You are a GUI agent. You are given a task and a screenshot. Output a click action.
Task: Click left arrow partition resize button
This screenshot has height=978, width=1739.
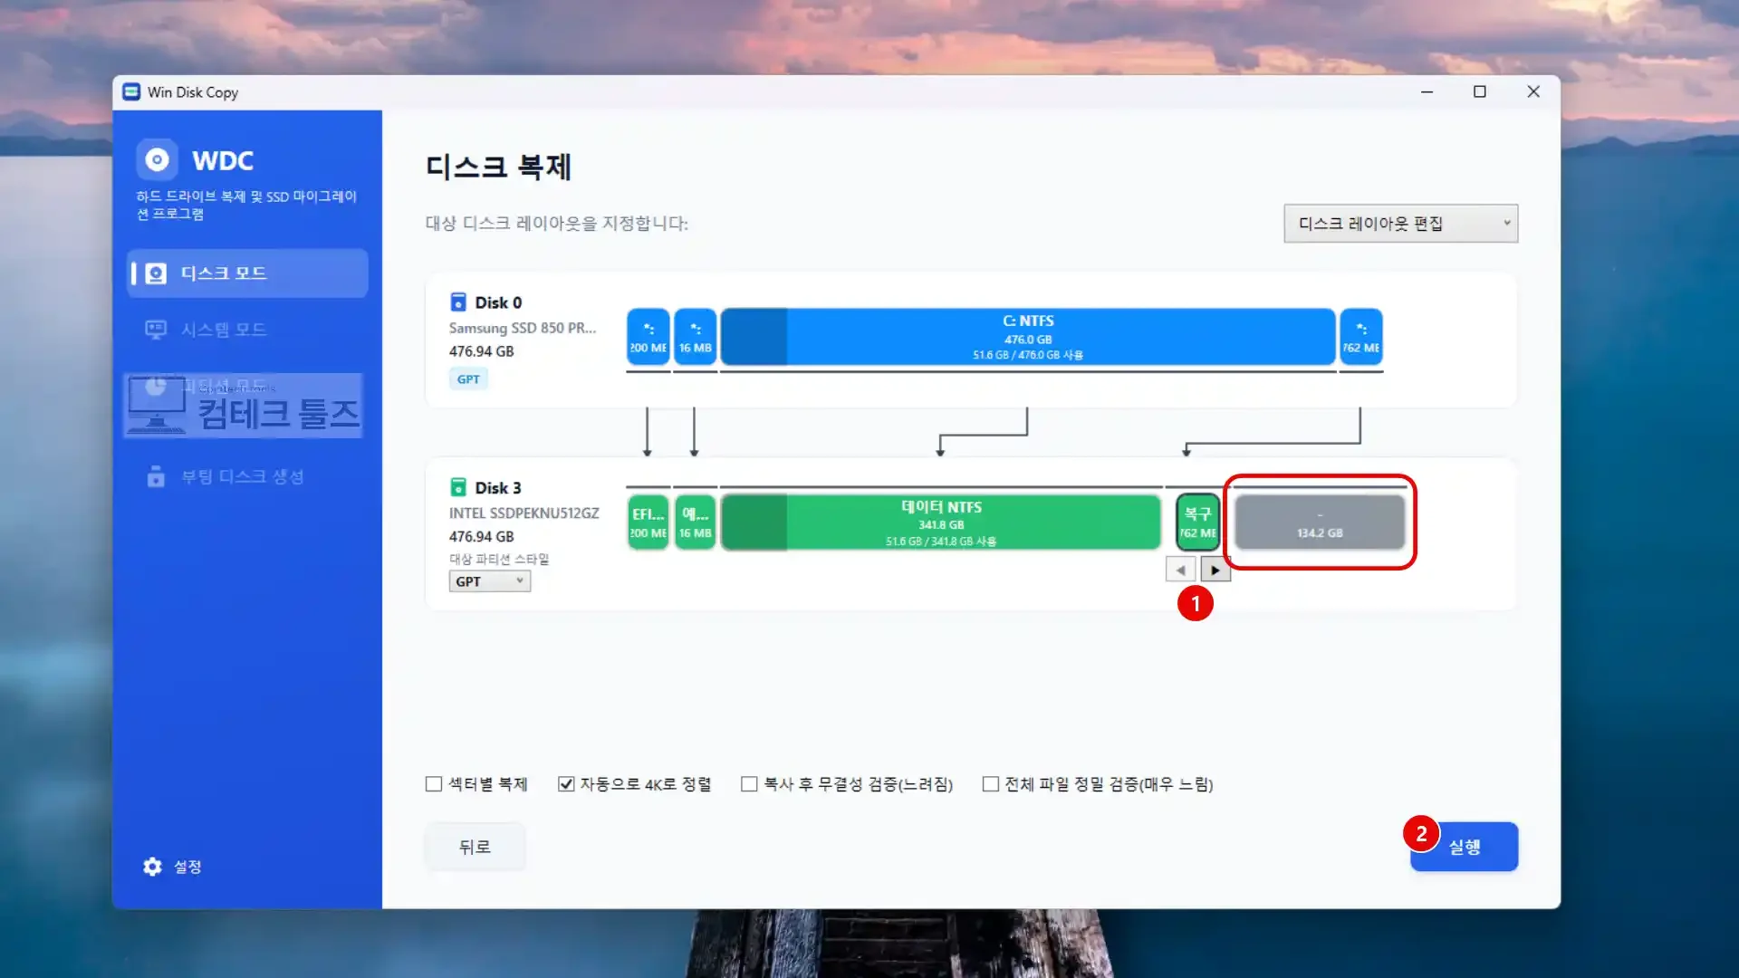pyautogui.click(x=1180, y=570)
